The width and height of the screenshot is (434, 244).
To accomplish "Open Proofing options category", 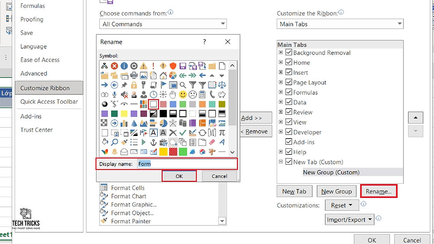I will (32, 19).
